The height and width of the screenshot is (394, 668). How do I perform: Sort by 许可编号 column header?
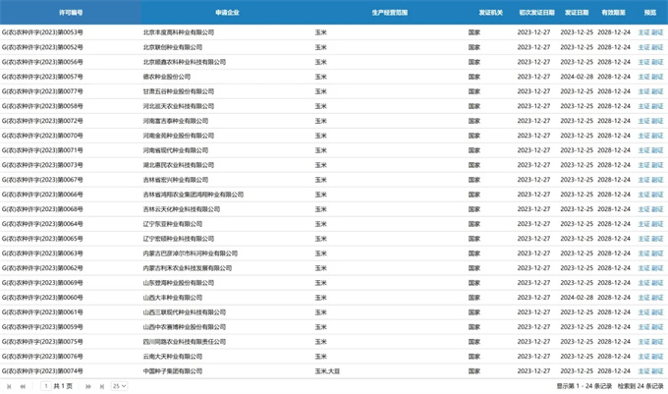[x=71, y=13]
